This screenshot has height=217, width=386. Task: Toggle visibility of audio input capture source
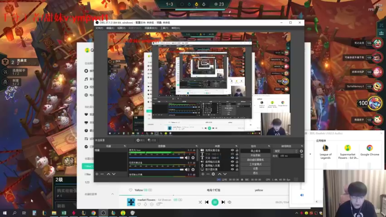click(232, 165)
